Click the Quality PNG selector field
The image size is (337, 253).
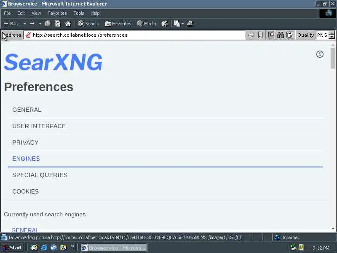pyautogui.click(x=322, y=35)
